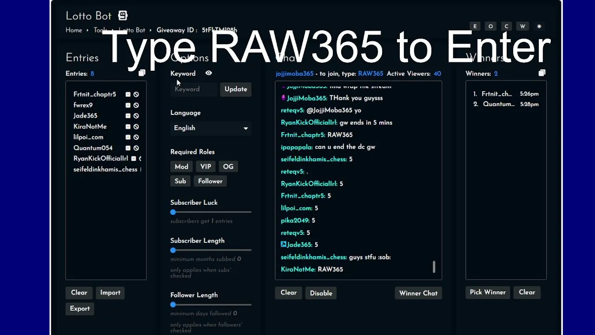Click the "@JojjiMoba365 yo" chat message
This screenshot has width=595, height=335.
[321, 110]
